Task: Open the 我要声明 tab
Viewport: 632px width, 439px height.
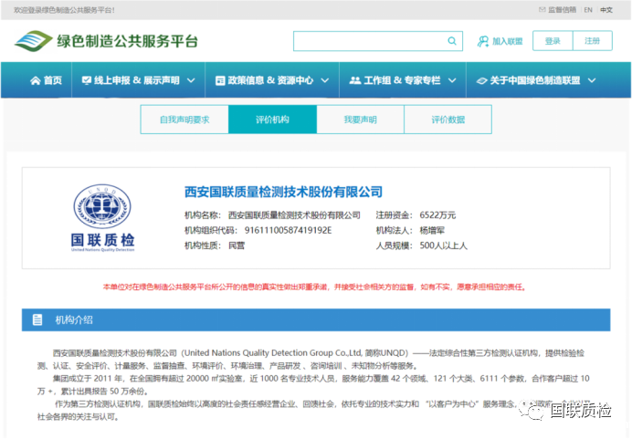Action: point(360,120)
